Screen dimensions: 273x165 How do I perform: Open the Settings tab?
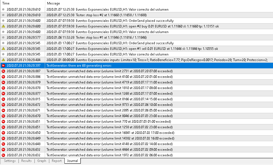coord(10,161)
